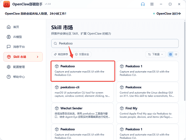Click the Skill 市场 page heading
186x140 pixels.
(62, 28)
